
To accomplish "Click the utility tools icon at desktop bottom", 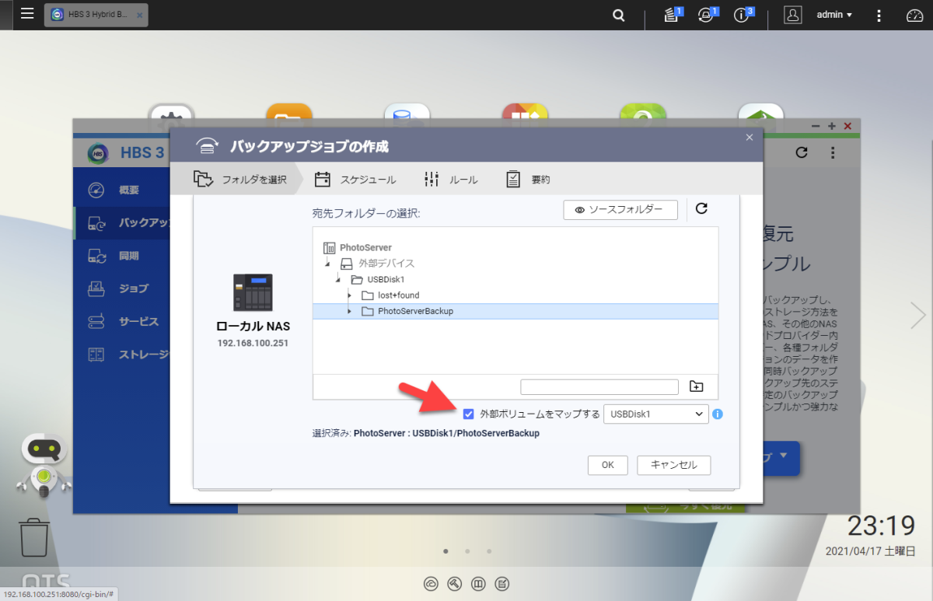I will tap(456, 584).
